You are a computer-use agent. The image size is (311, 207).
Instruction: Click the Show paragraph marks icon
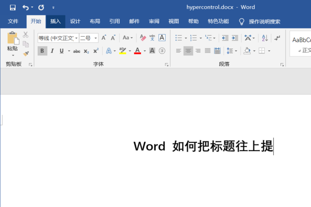277,38
